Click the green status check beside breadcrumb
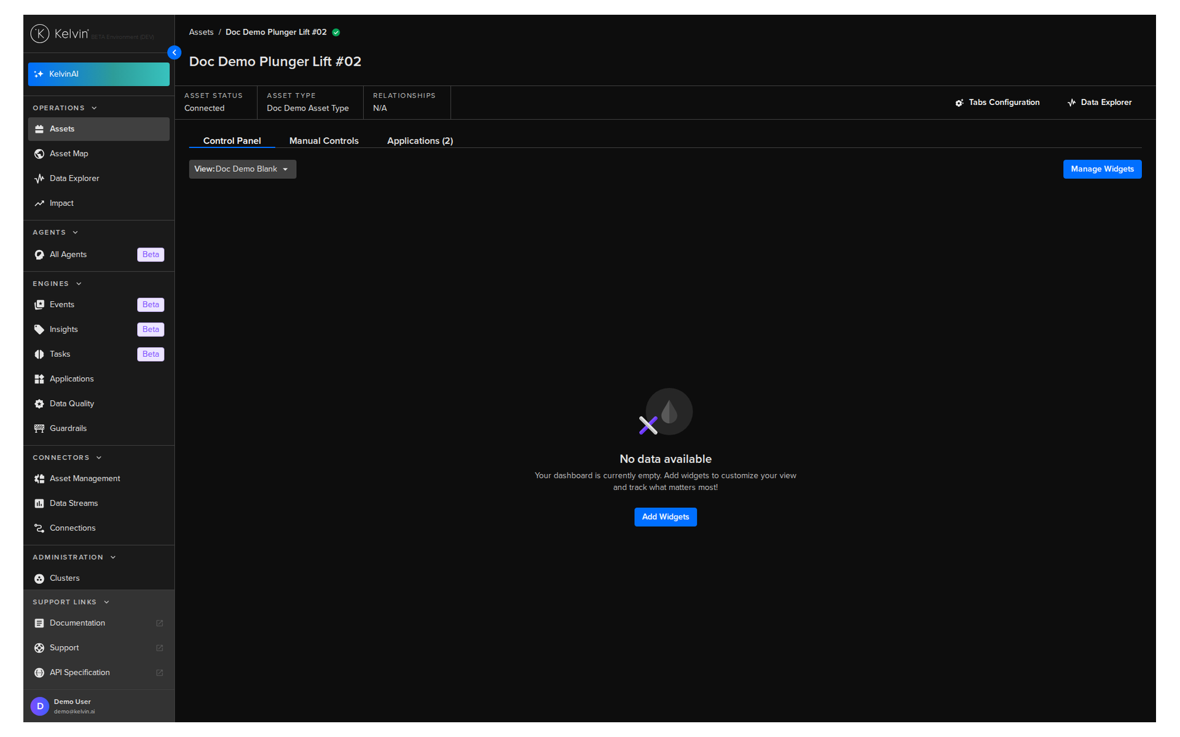1180x737 pixels. tap(336, 33)
